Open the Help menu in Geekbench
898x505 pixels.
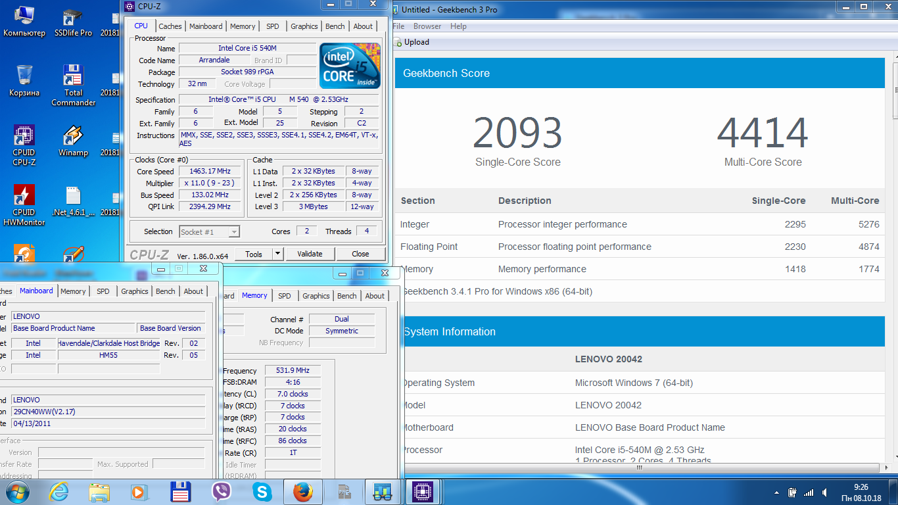(x=458, y=26)
